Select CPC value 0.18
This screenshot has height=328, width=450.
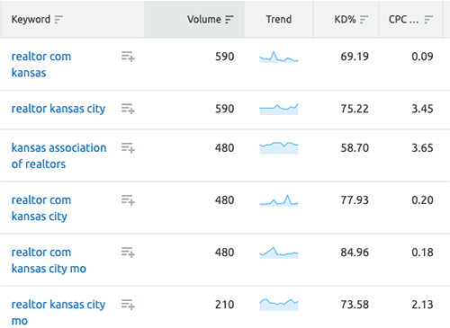(x=422, y=253)
